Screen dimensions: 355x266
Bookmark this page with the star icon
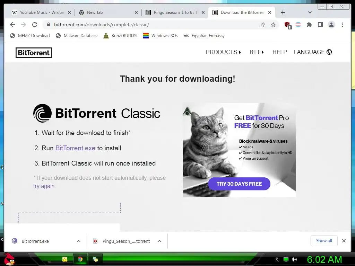[x=273, y=25]
